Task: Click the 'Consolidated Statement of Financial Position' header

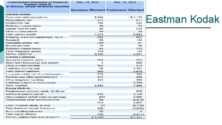Action: tap(38, 3)
